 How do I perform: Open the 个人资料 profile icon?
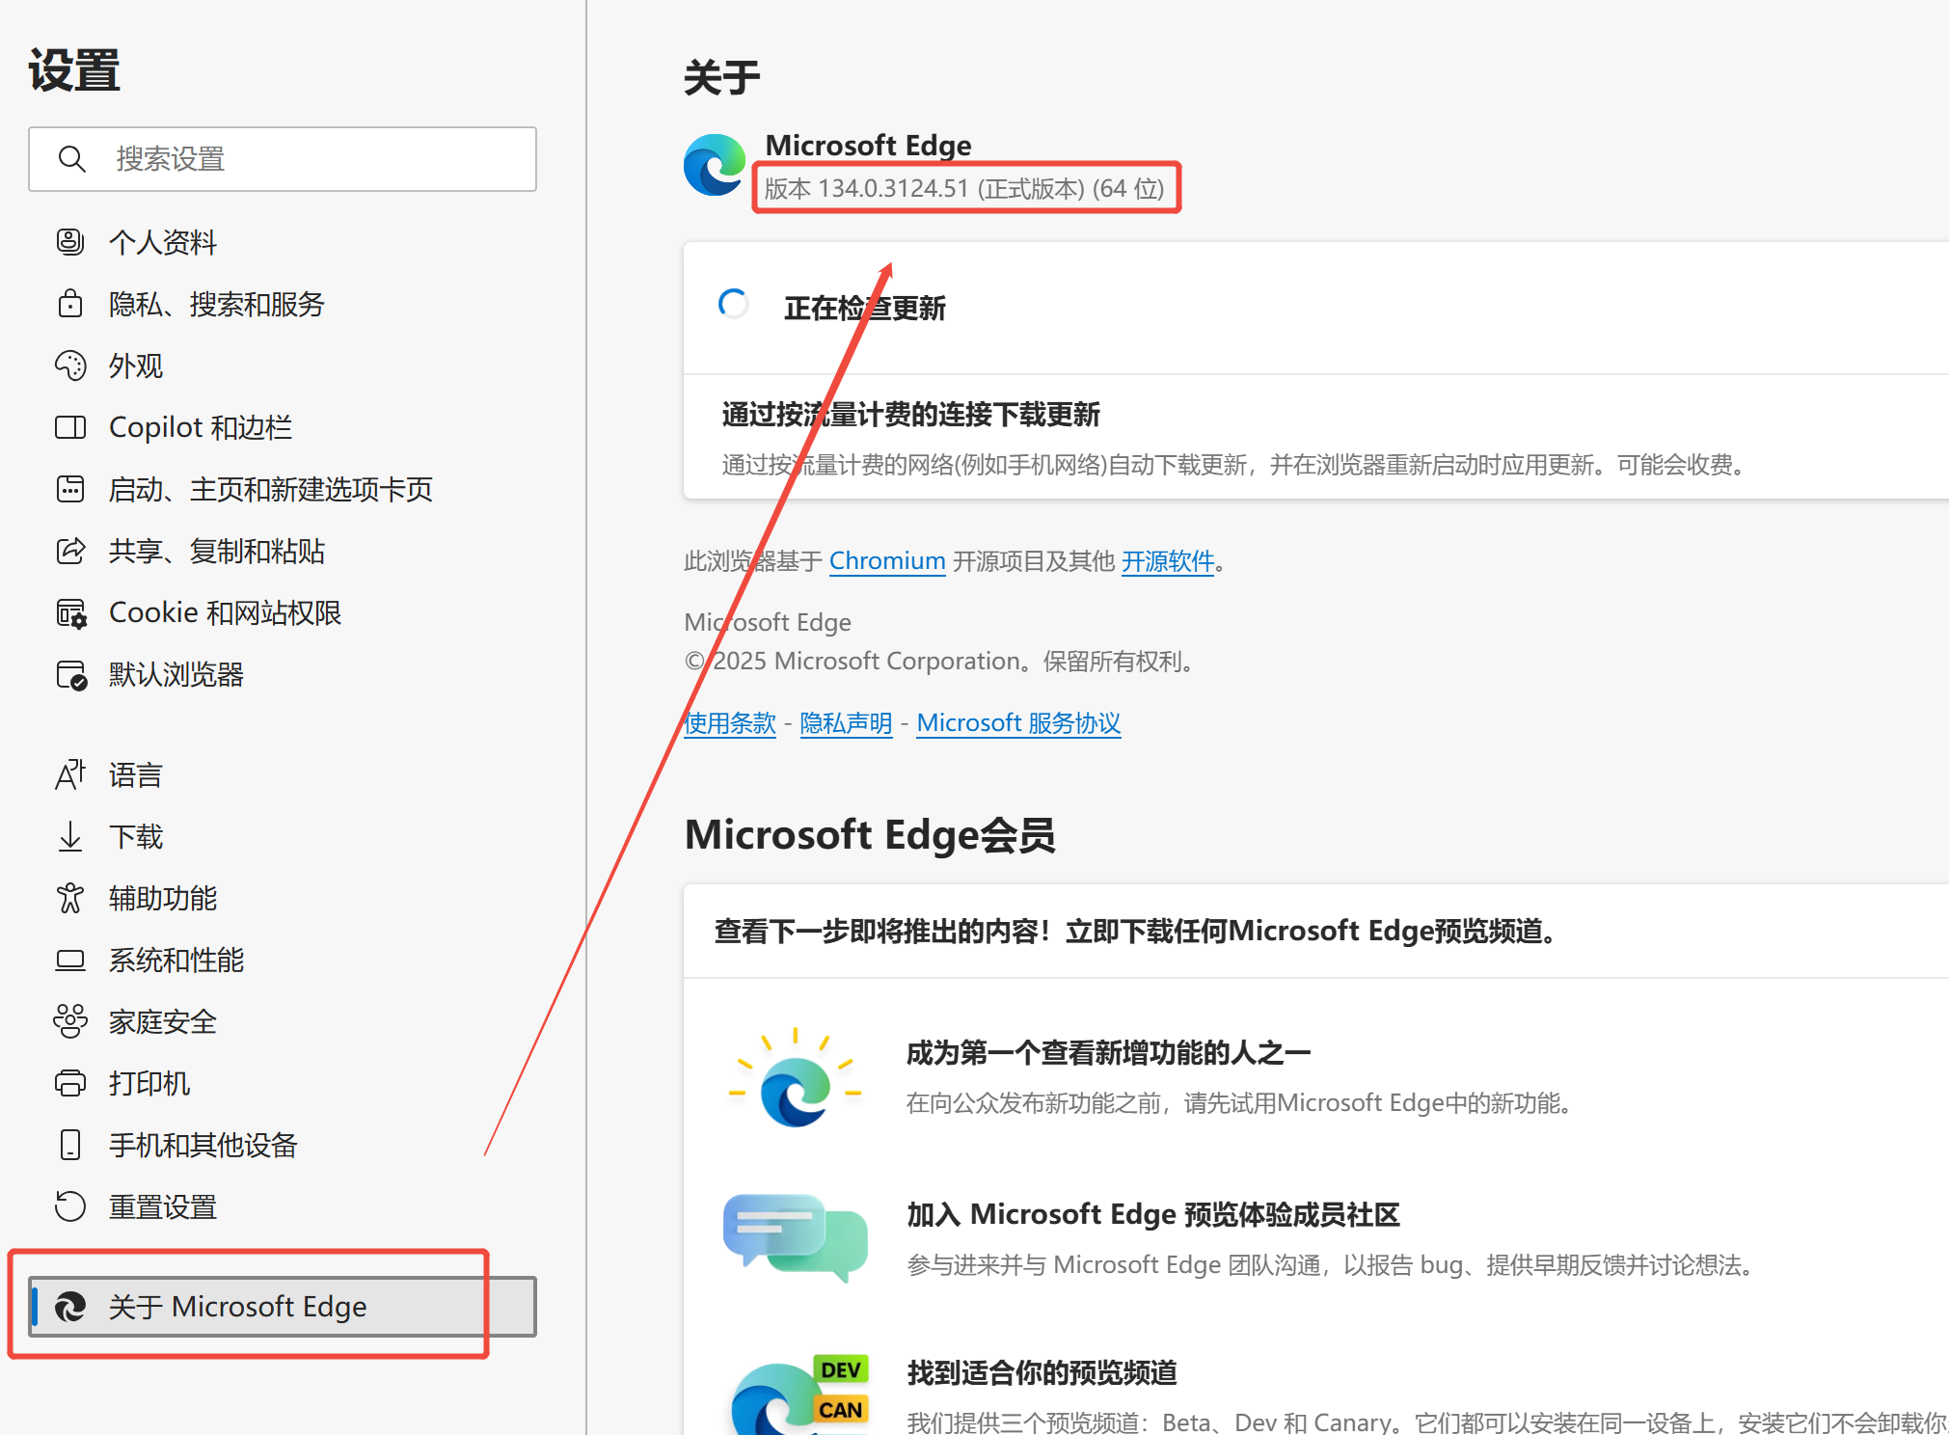[x=70, y=241]
